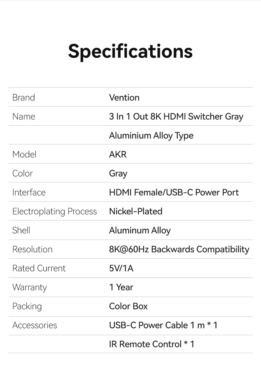Click Aluminum Alloy shell value
This screenshot has width=261, height=371.
[x=140, y=231]
